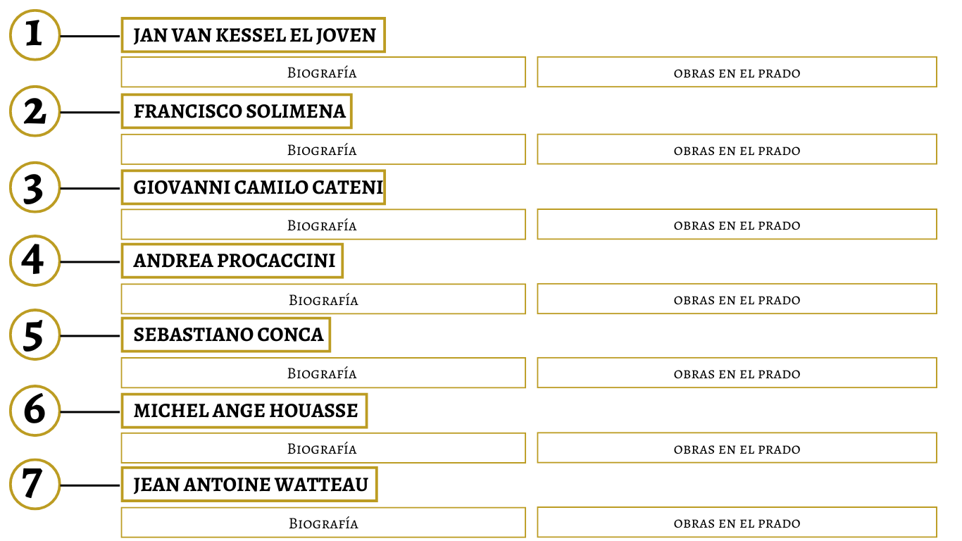This screenshot has width=962, height=541.
Task: Select the Sebastiano Conca heading
Action: 225,335
